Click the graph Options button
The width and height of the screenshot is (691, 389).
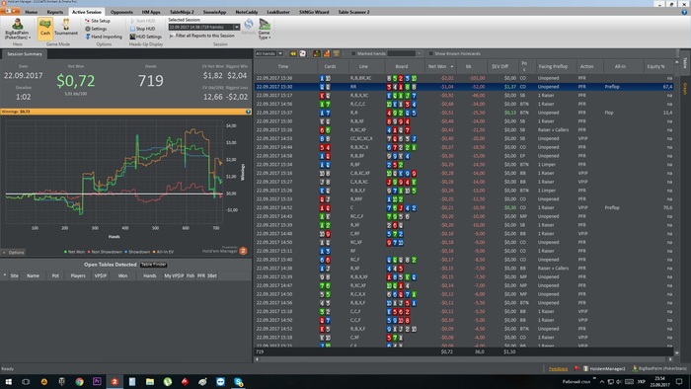(x=14, y=253)
